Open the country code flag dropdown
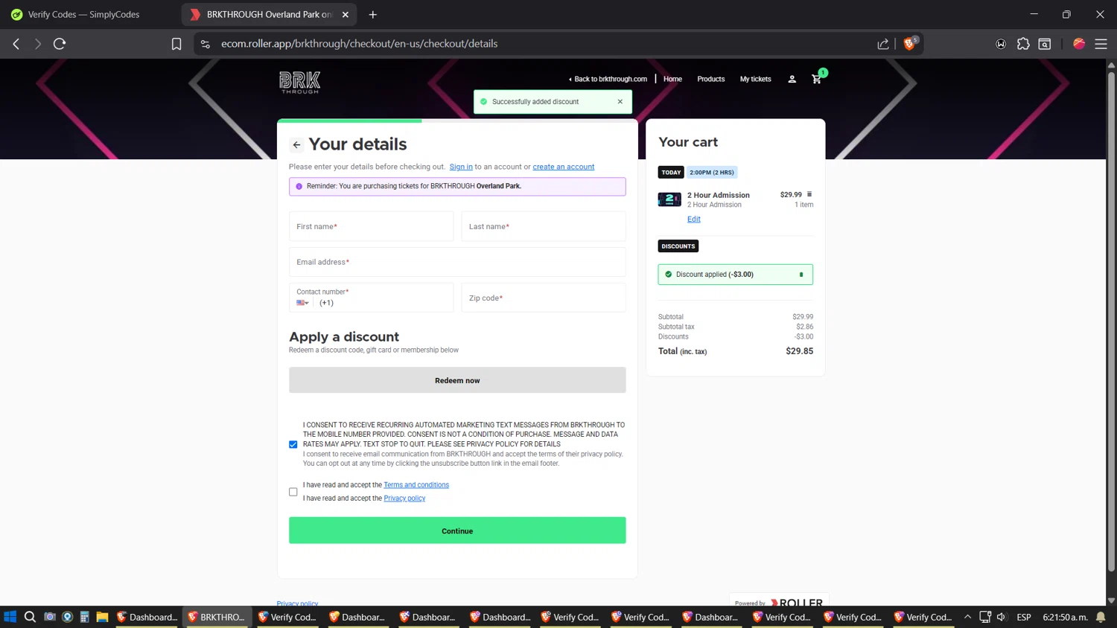This screenshot has width=1117, height=628. (302, 303)
